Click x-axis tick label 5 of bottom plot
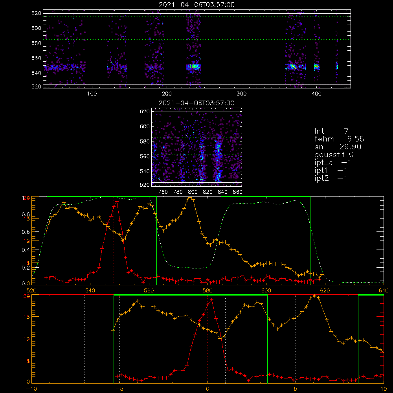This screenshot has height=393, width=393. coord(296,389)
